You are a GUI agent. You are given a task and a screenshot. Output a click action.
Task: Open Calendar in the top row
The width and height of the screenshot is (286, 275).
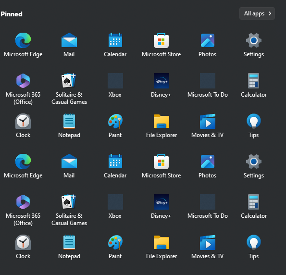pyautogui.click(x=115, y=40)
